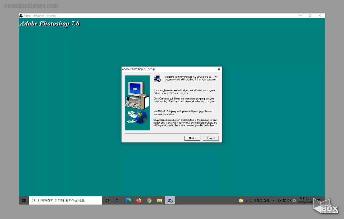Click the 'WARNING: This program is protected' text
The height and width of the screenshot is (219, 344).
(183, 113)
